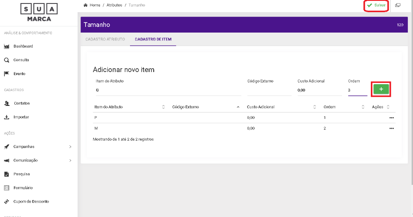Open the window icon next to Salvar
The image size is (413, 217).
coord(397,5)
